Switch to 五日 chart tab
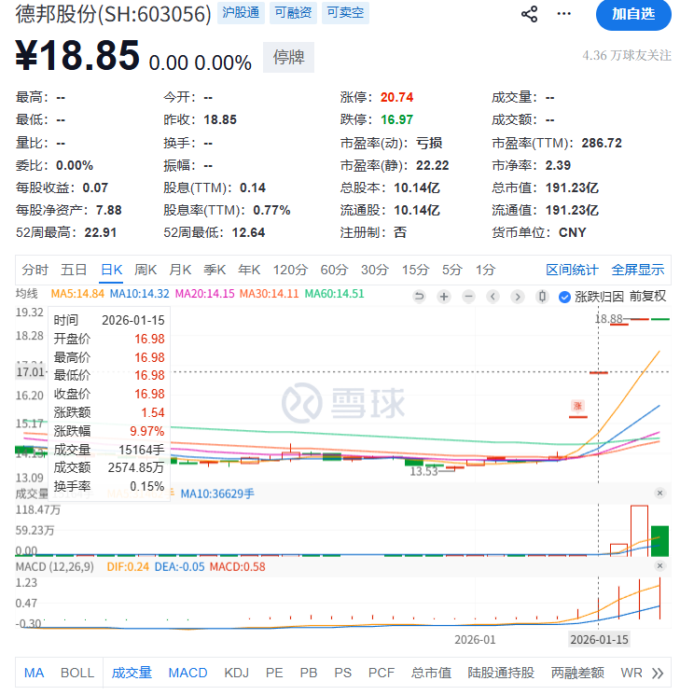 (74, 270)
